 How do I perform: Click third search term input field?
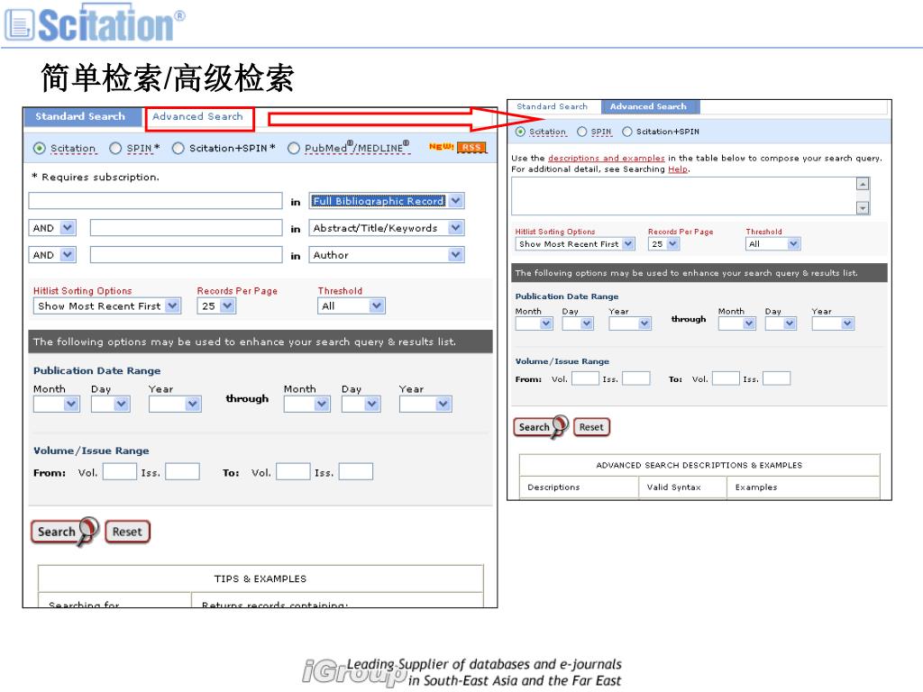(186, 255)
